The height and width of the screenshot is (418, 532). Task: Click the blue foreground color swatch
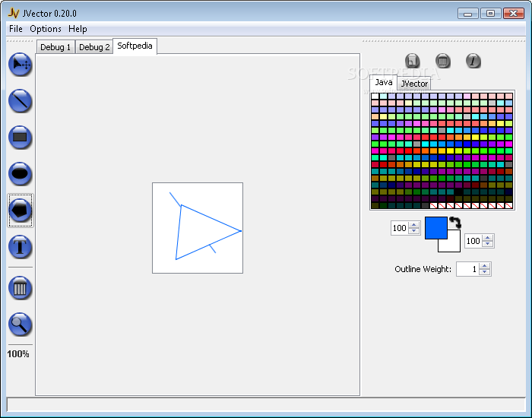(436, 228)
